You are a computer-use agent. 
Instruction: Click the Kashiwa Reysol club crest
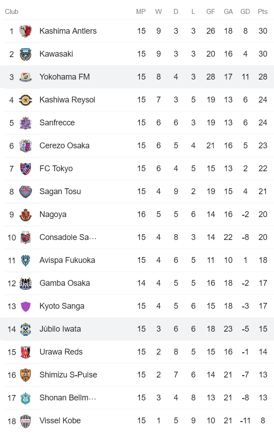25,100
